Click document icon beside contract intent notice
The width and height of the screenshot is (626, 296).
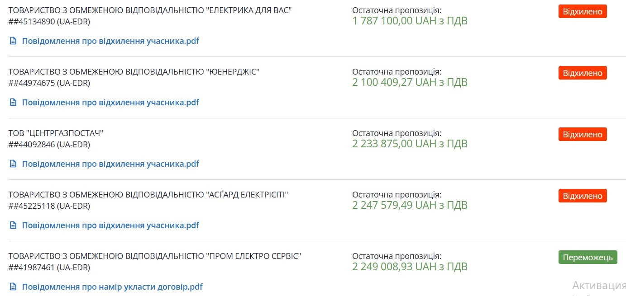[13, 287]
